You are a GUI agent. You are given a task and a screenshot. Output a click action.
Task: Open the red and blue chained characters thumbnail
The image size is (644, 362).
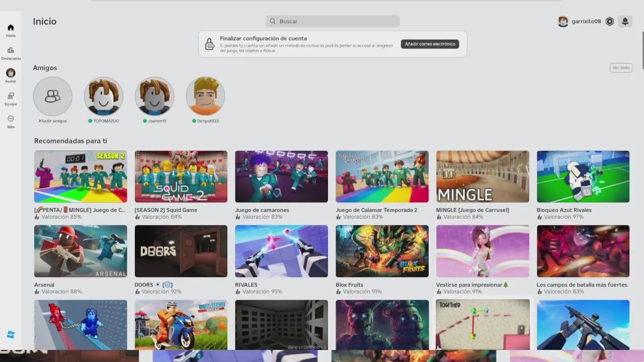pyautogui.click(x=80, y=325)
